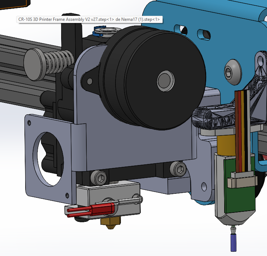Select the ribbon cable wires above the probe
The image size is (267, 256).
pos(243,131)
